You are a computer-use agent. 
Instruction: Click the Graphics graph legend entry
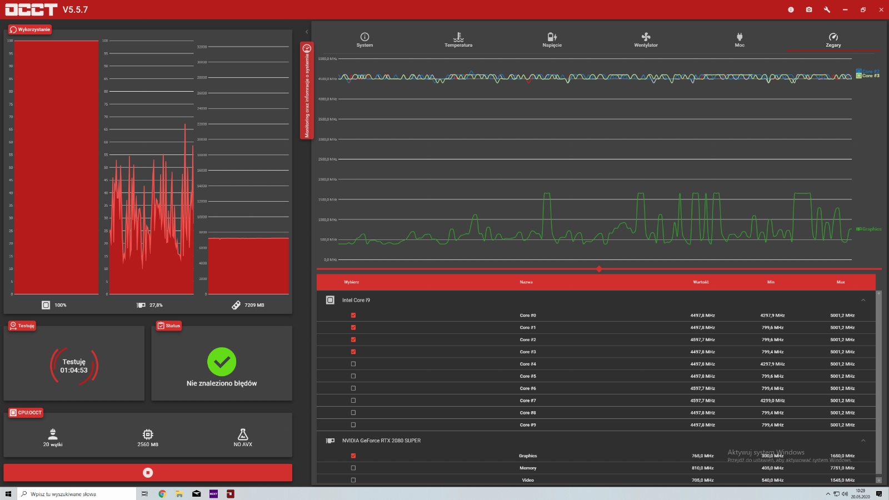(x=869, y=229)
